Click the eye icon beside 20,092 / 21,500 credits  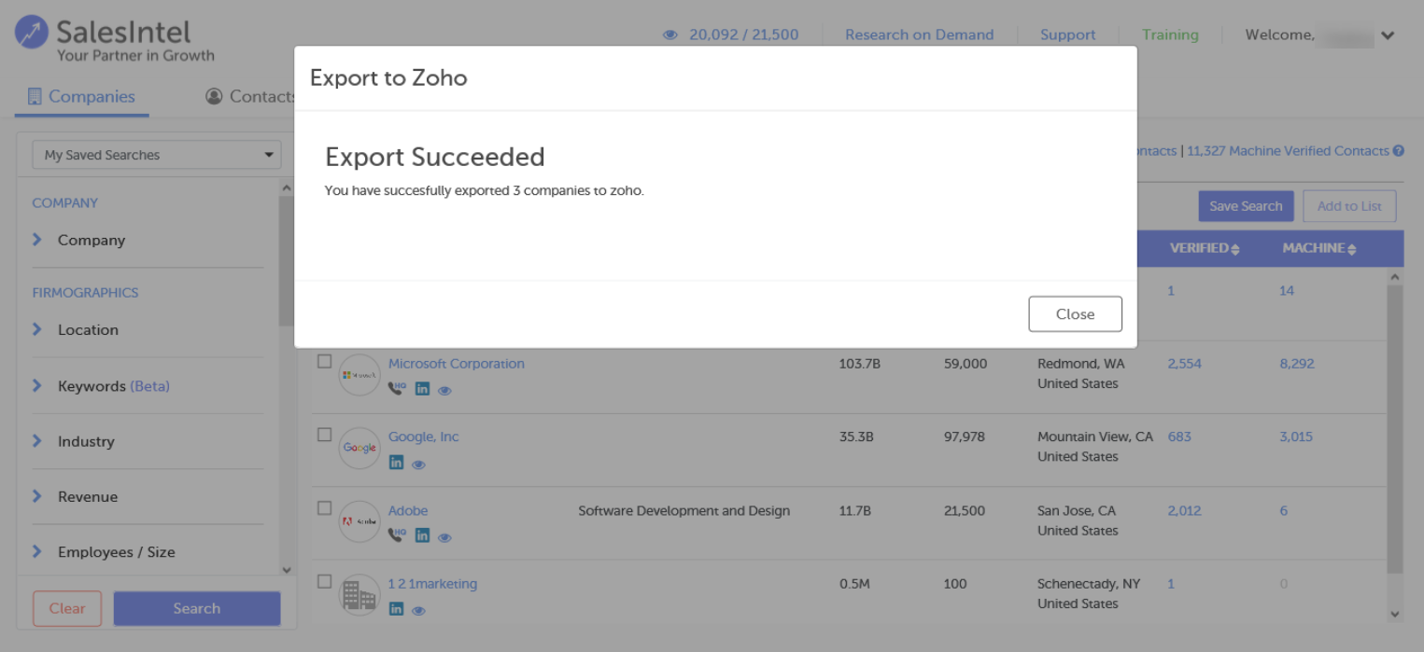click(670, 35)
